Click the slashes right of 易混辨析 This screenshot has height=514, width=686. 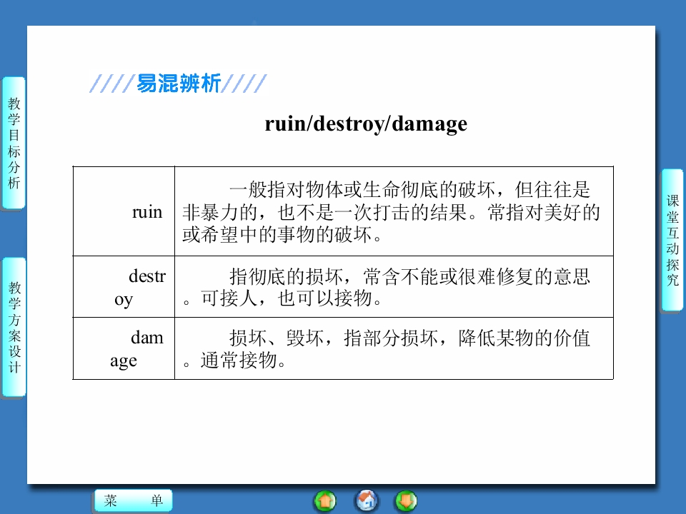point(244,84)
